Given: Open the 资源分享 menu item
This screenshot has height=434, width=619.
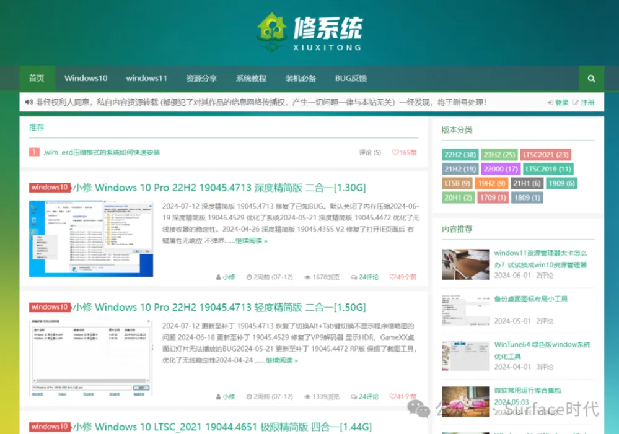Looking at the screenshot, I should pyautogui.click(x=201, y=79).
